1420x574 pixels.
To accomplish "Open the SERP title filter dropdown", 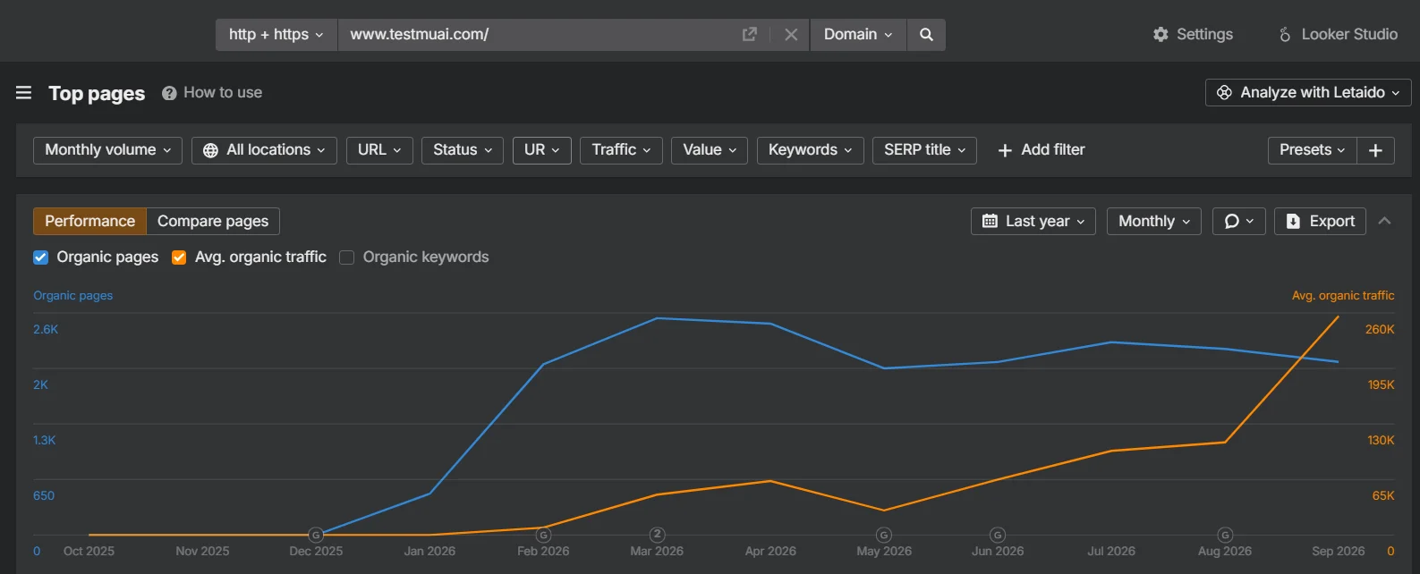I will (924, 150).
